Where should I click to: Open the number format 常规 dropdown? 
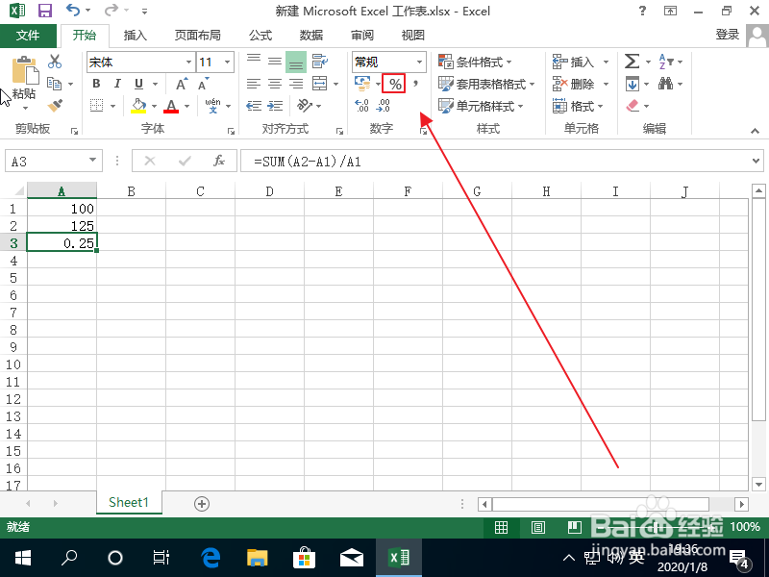point(419,62)
